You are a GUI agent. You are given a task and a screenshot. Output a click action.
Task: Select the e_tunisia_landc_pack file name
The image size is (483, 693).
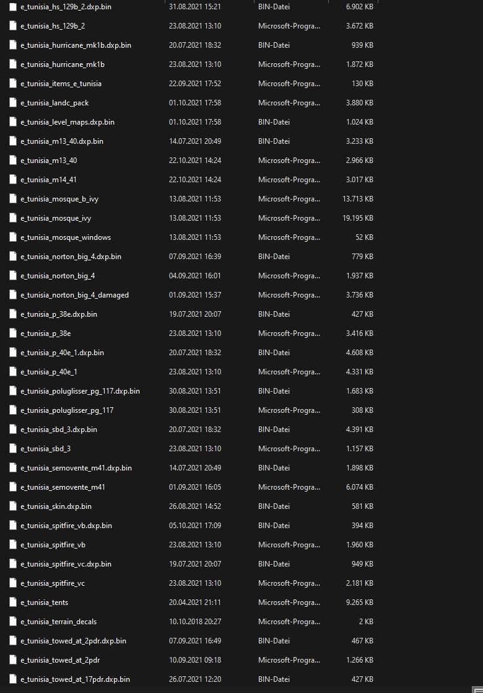tap(54, 103)
